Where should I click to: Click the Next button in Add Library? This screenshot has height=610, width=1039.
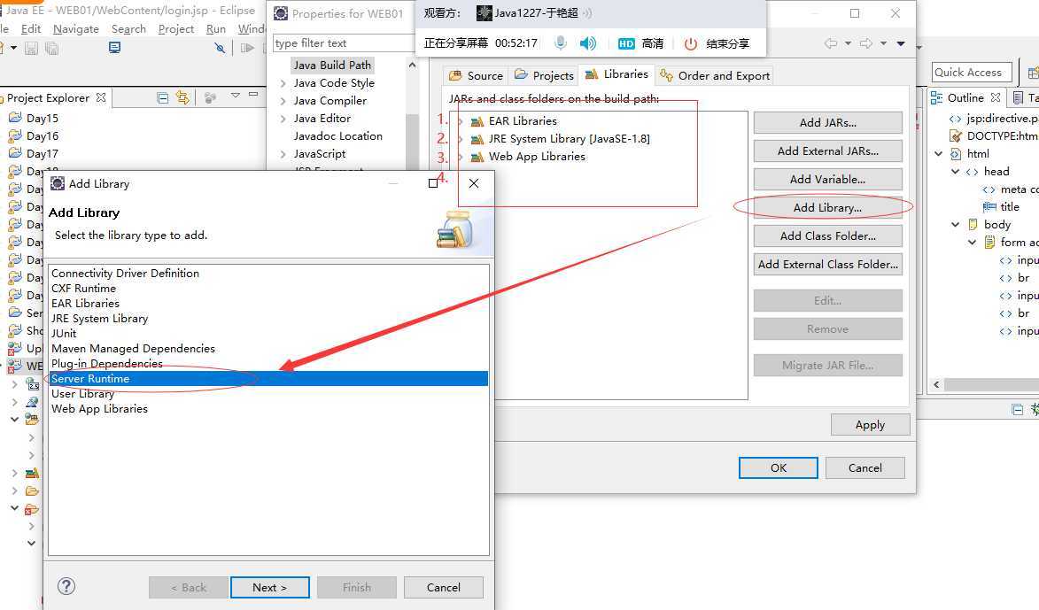269,588
